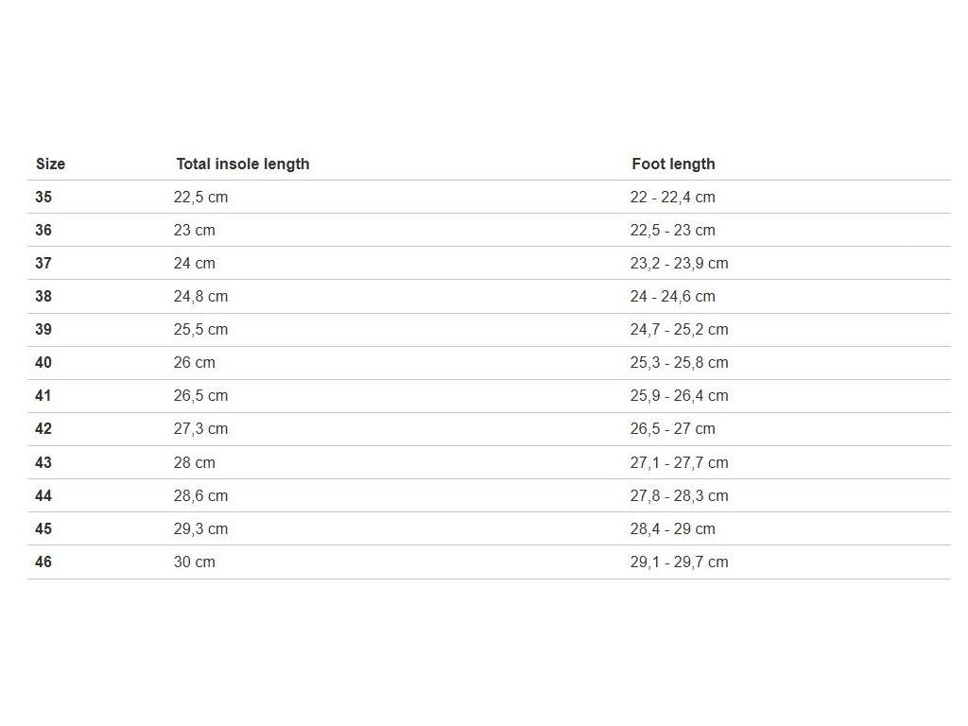Click foot length 29,1 - 29,7 cm
The width and height of the screenshot is (968, 726).
pyautogui.click(x=679, y=562)
